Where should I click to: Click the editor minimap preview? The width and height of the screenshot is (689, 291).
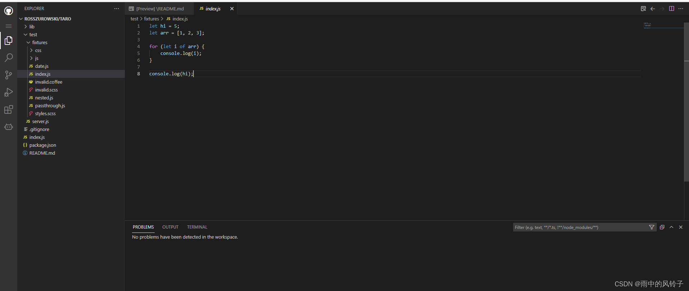coord(663,25)
